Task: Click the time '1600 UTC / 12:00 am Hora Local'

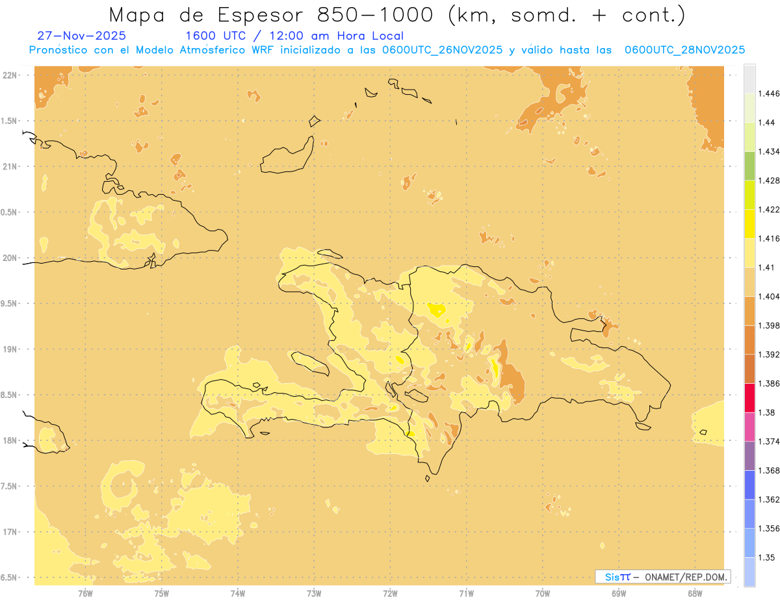Action: (294, 36)
